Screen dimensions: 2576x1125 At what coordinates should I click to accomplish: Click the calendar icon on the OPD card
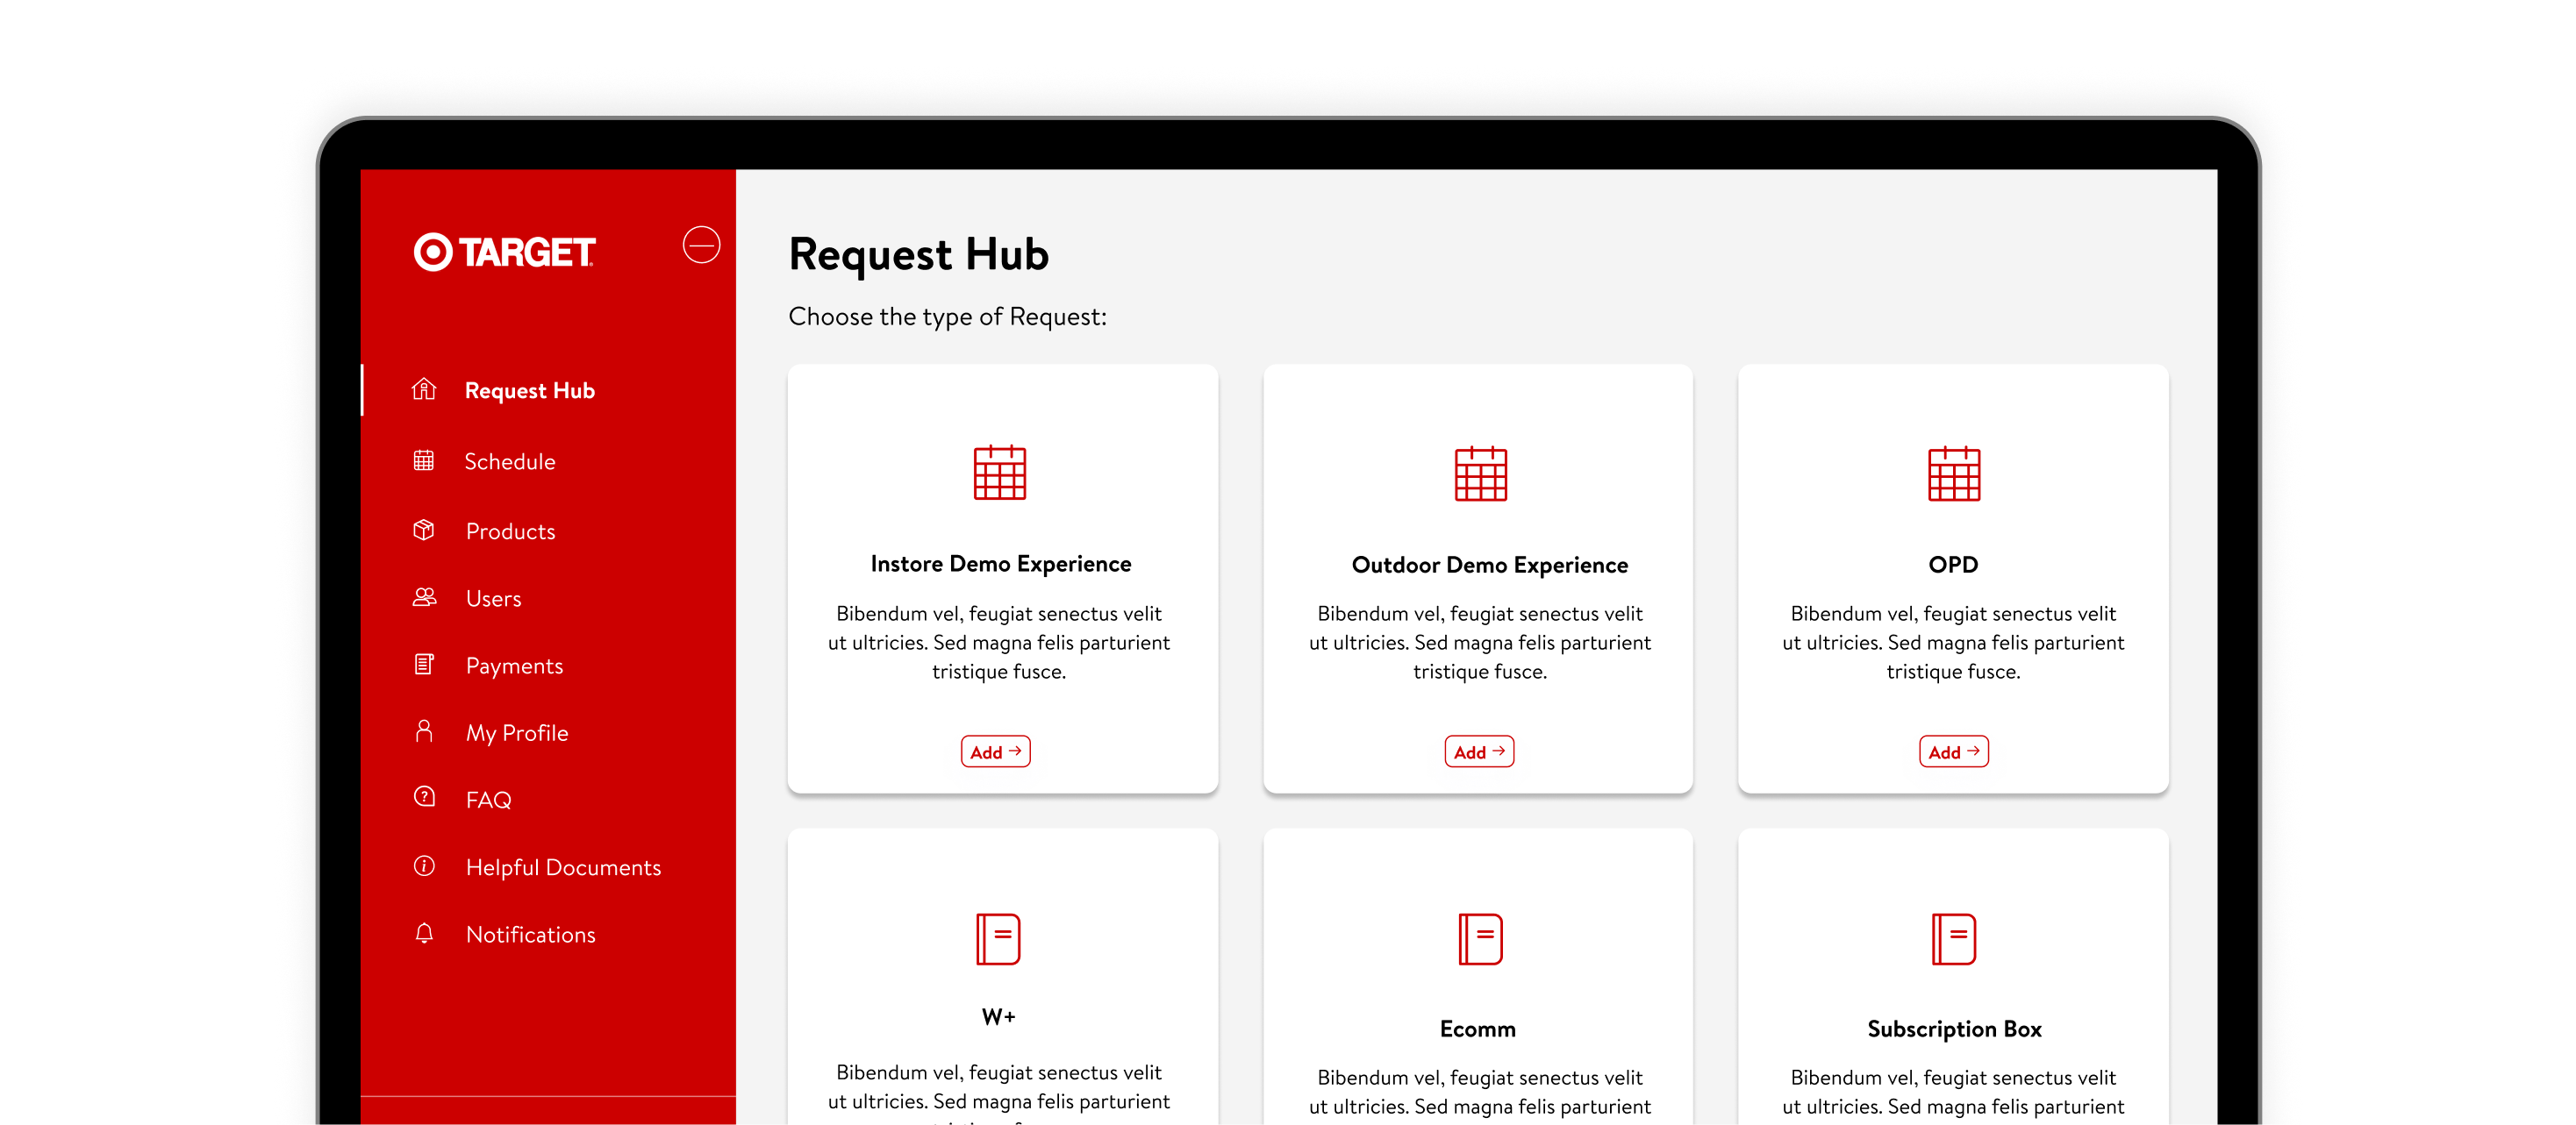click(1953, 473)
